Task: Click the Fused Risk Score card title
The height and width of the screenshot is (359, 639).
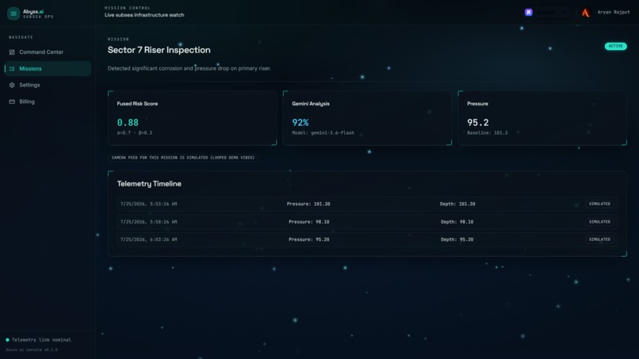Action: point(137,104)
